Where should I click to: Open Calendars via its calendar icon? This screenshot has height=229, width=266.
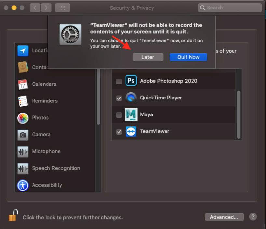(x=23, y=84)
